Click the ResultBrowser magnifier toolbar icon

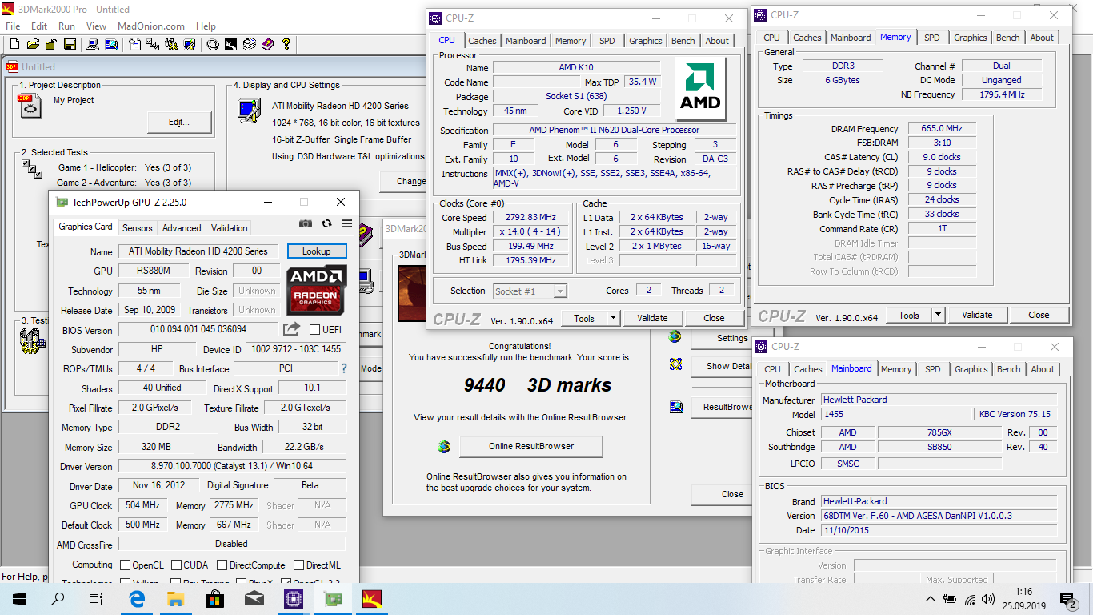(112, 44)
